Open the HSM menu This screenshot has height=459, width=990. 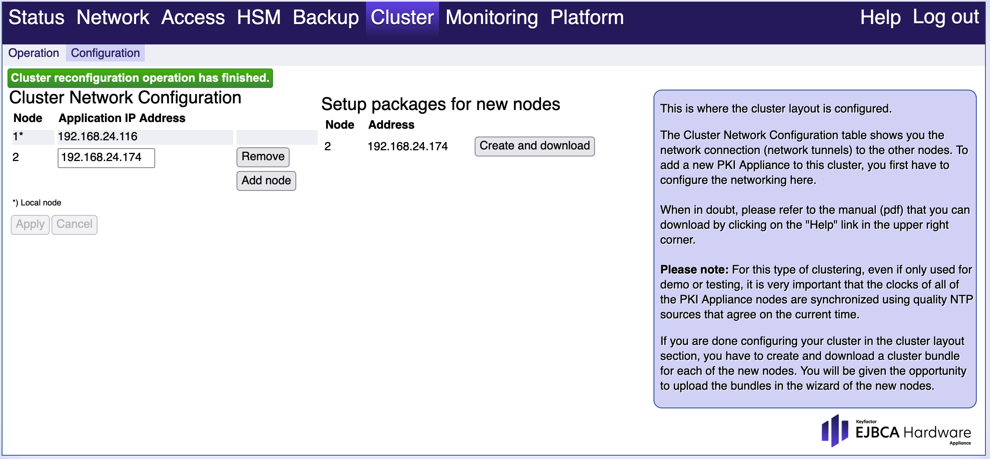258,17
